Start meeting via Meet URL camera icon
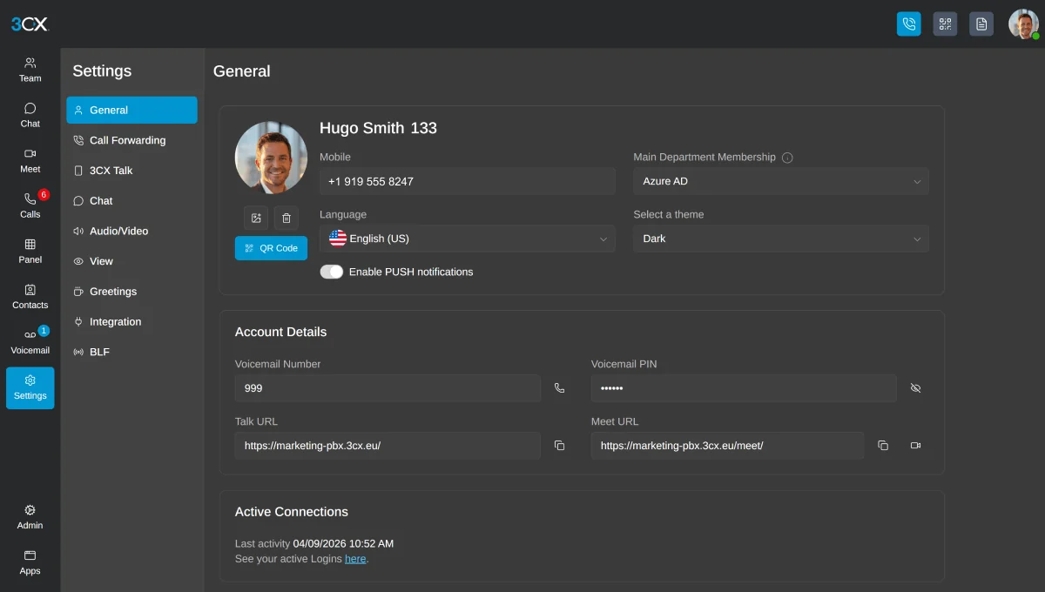Viewport: 1045px width, 592px height. point(915,446)
